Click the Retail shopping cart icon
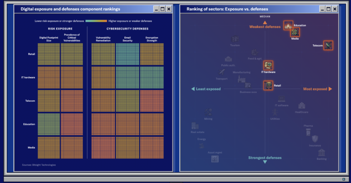This screenshot has height=183, width=351. 268,85
